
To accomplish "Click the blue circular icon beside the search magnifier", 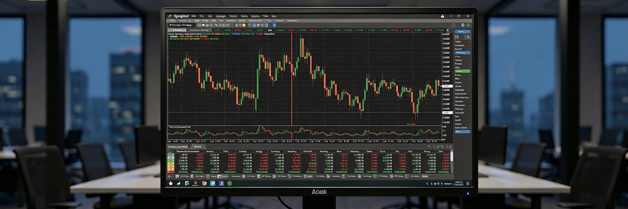I will 463,25.
